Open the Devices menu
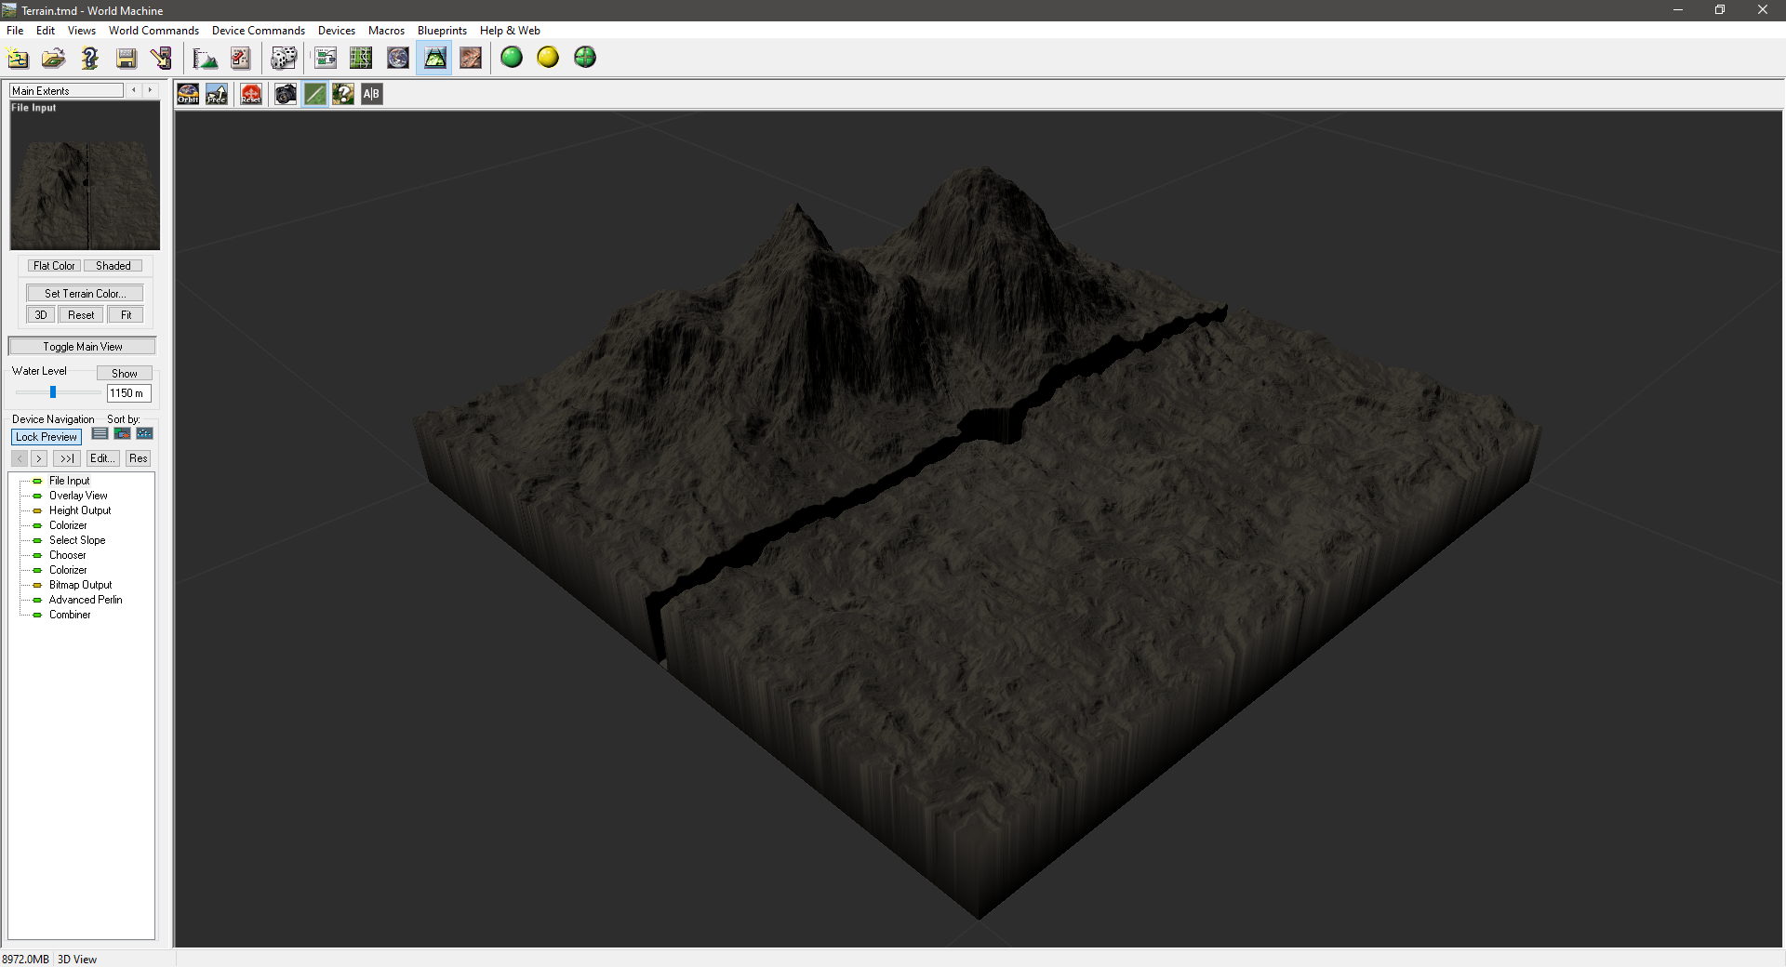 337,31
